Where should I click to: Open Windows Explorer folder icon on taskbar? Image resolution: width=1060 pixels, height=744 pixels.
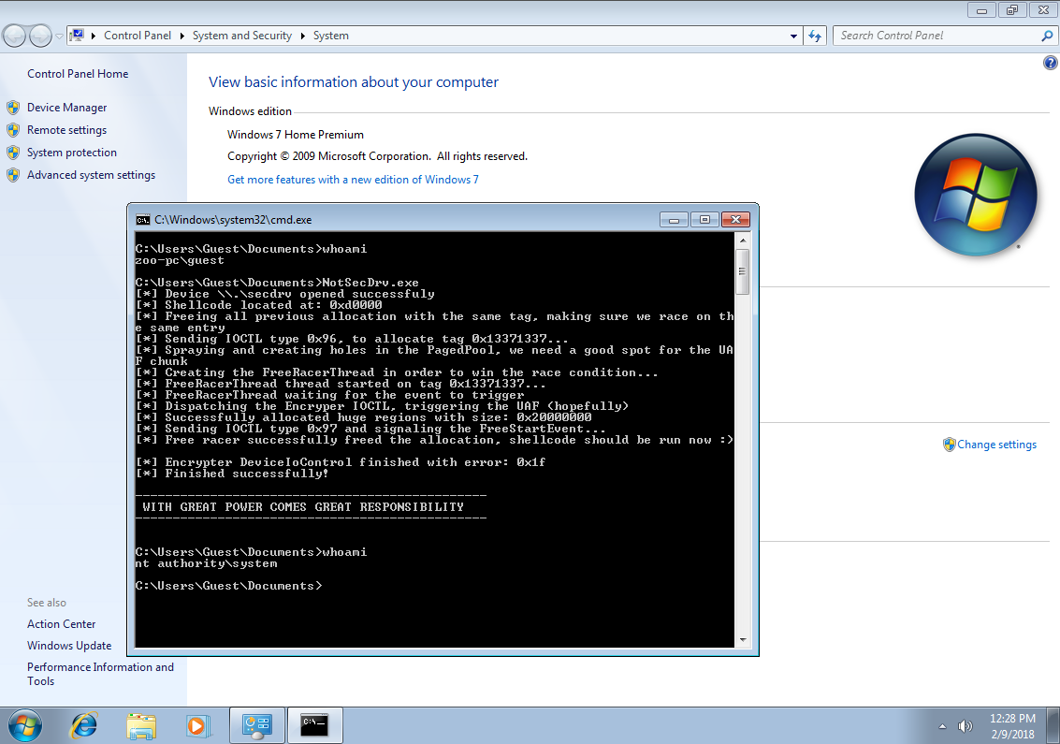point(141,725)
